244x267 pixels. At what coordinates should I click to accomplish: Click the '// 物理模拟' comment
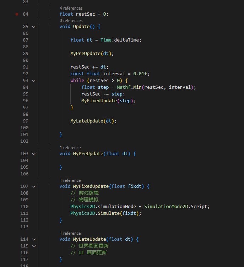(85, 200)
